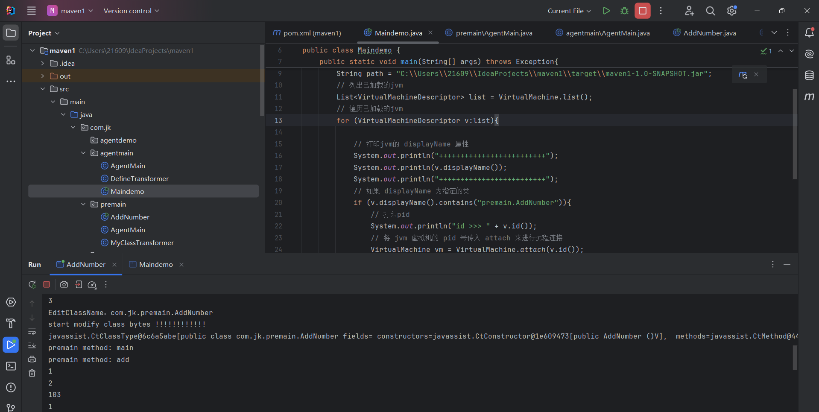The image size is (819, 412).
Task: Show hidden editor tabs chevron
Action: 774,32
